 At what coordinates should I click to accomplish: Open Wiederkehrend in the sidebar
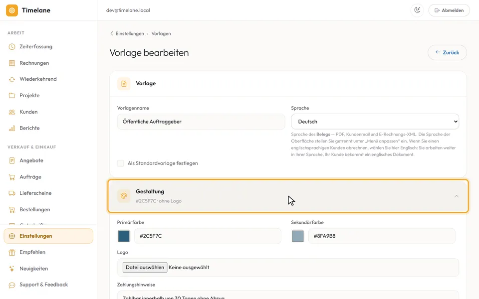pos(48,79)
